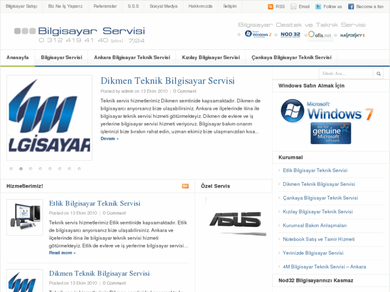Select the fourth slider pagination dot

(x=40, y=169)
